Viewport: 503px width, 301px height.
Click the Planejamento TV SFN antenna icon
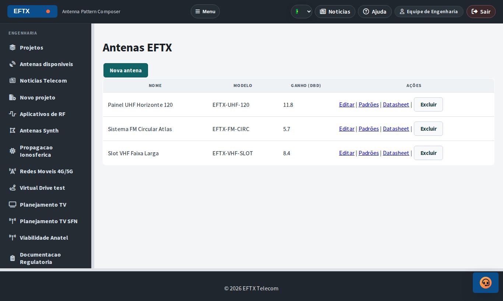pos(13,221)
